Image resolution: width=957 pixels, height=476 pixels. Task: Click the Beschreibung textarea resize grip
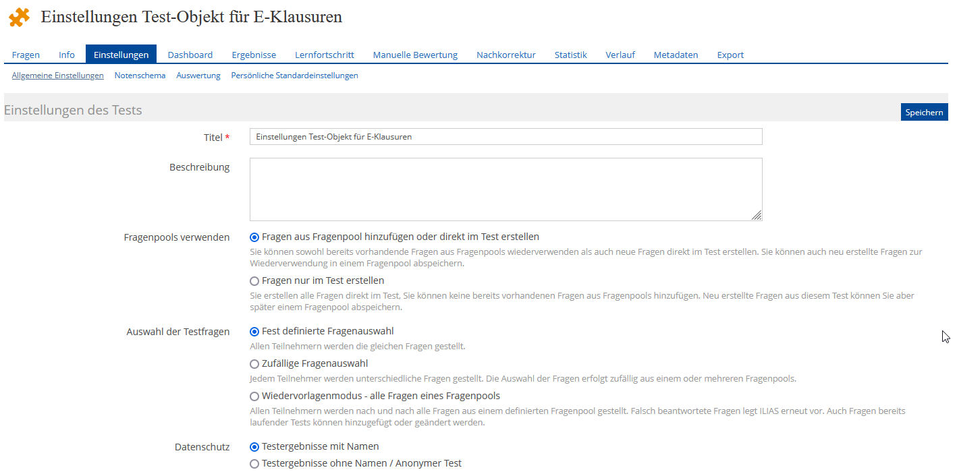(x=757, y=215)
